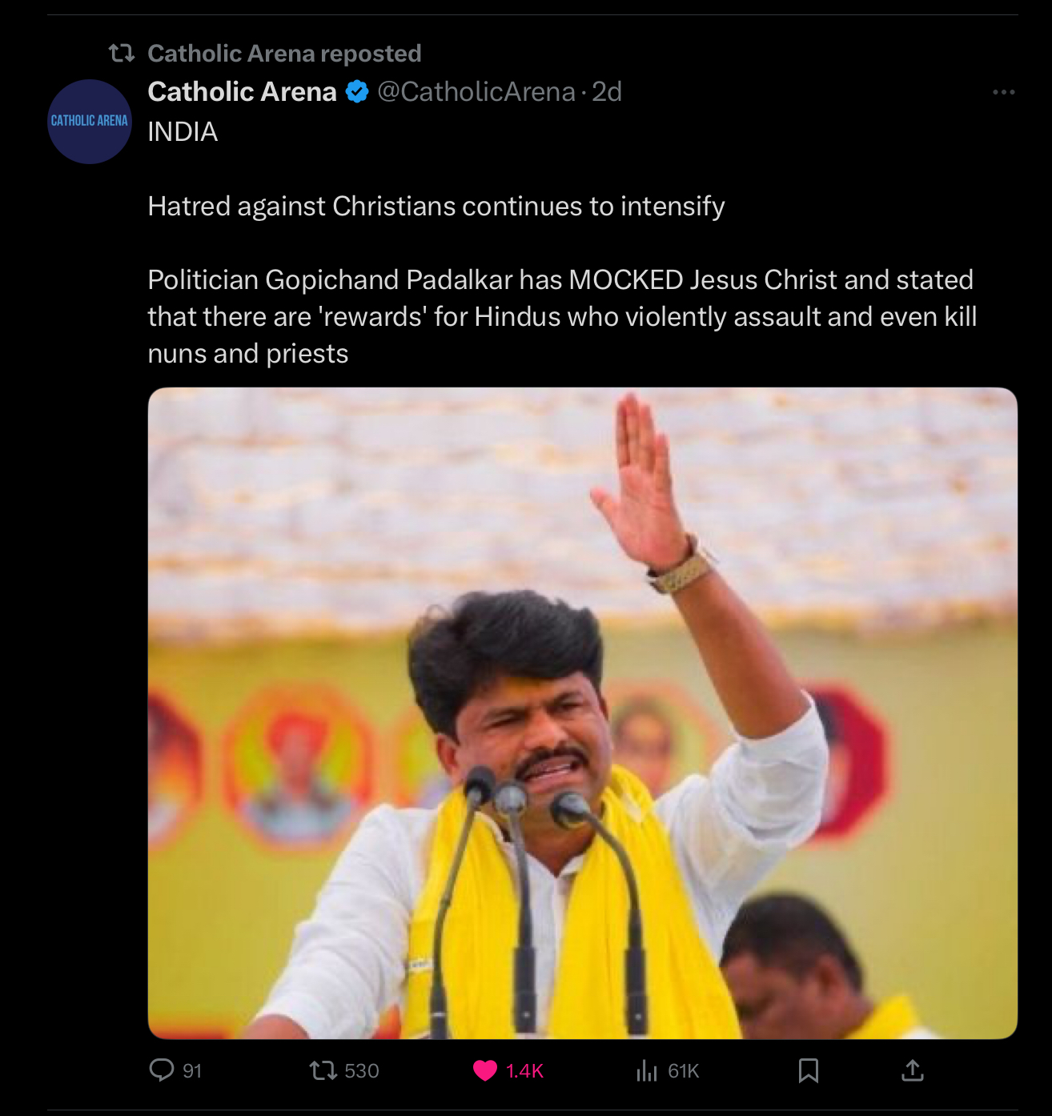Click the 'Catholic Arena reposted' label
The image size is (1052, 1116).
pyautogui.click(x=284, y=53)
